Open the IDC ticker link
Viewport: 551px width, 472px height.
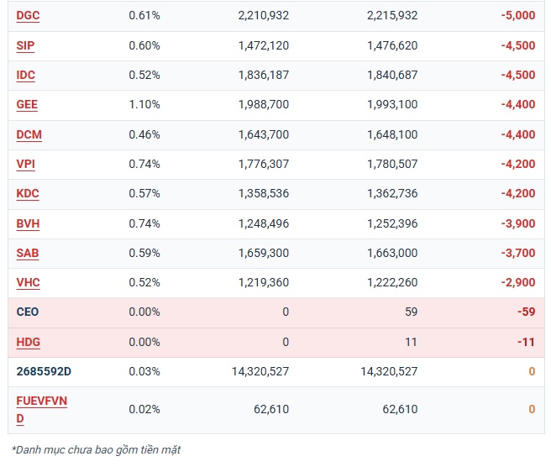pos(26,76)
